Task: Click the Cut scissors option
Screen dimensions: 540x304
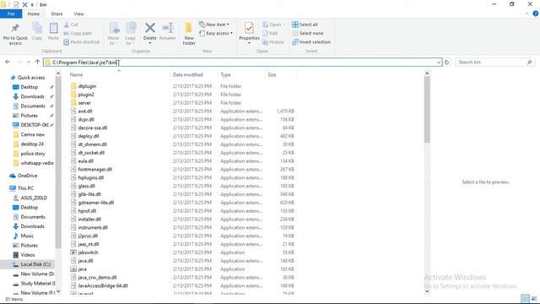Action: (71, 24)
